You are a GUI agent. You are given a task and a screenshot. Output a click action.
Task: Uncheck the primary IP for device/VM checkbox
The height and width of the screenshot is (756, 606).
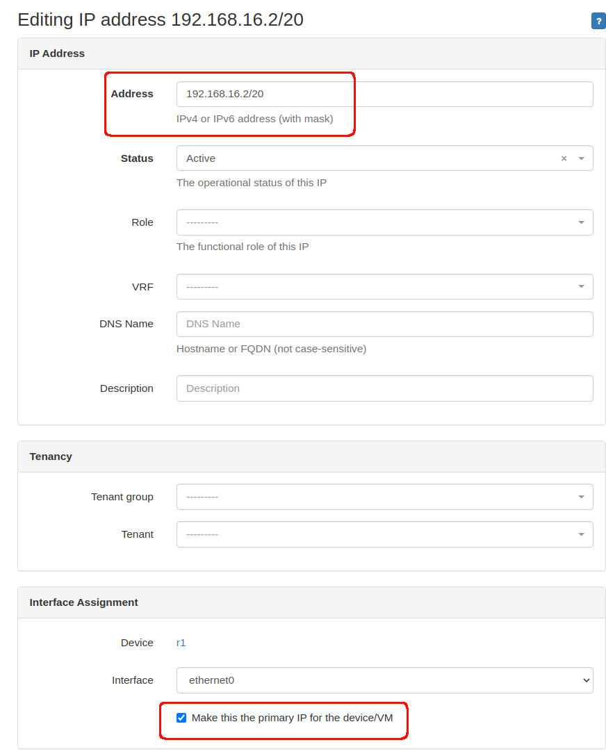click(181, 718)
